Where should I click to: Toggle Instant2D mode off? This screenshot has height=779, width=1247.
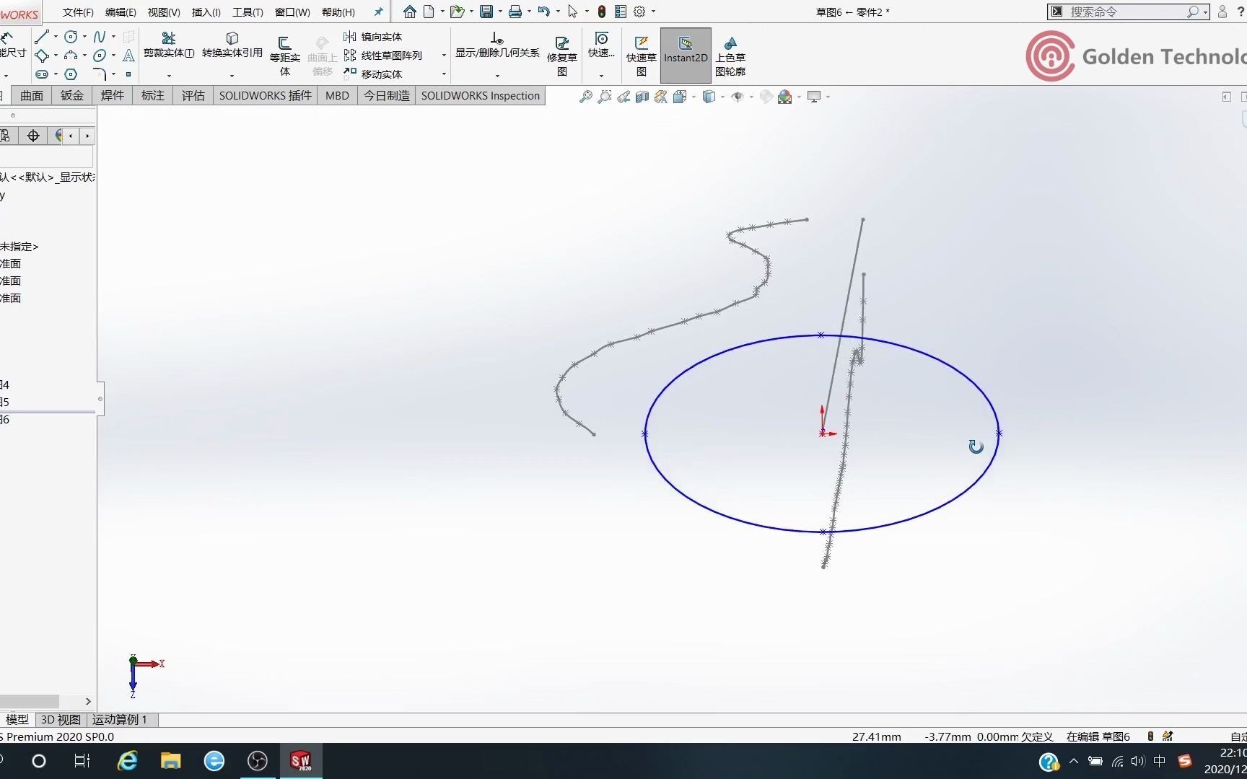coord(685,56)
